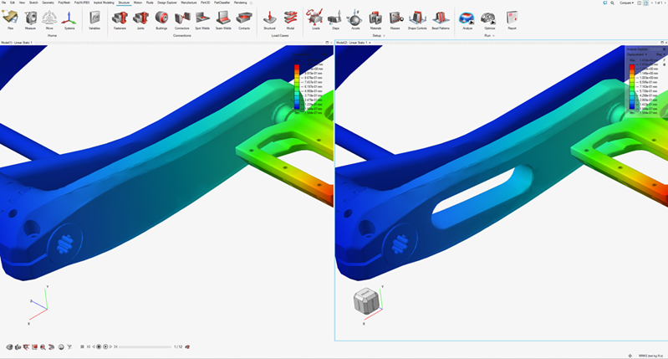The height and width of the screenshot is (359, 668).
Task: Open the Report tool
Action: pyautogui.click(x=512, y=20)
